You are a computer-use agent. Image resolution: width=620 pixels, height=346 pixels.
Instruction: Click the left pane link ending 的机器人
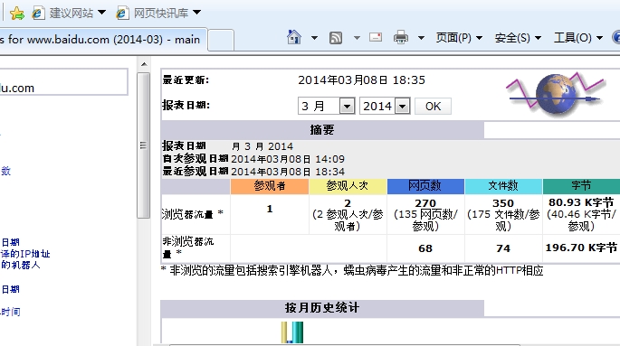20,265
